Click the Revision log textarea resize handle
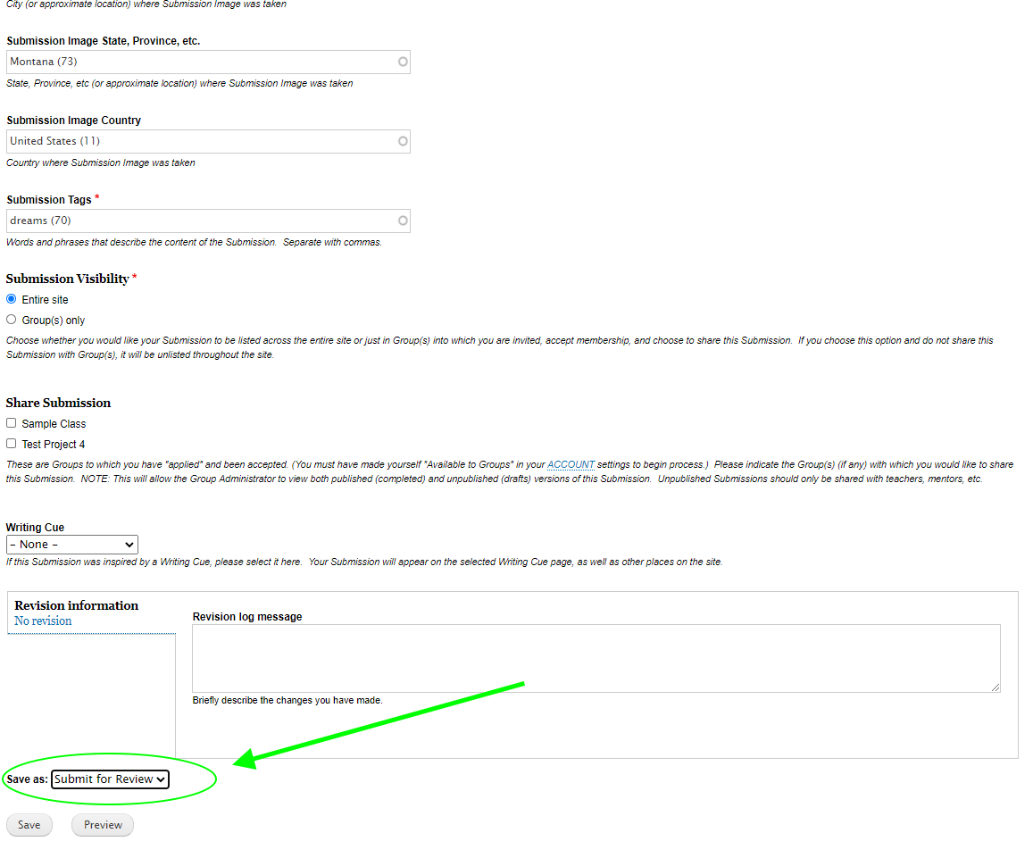 pyautogui.click(x=995, y=687)
